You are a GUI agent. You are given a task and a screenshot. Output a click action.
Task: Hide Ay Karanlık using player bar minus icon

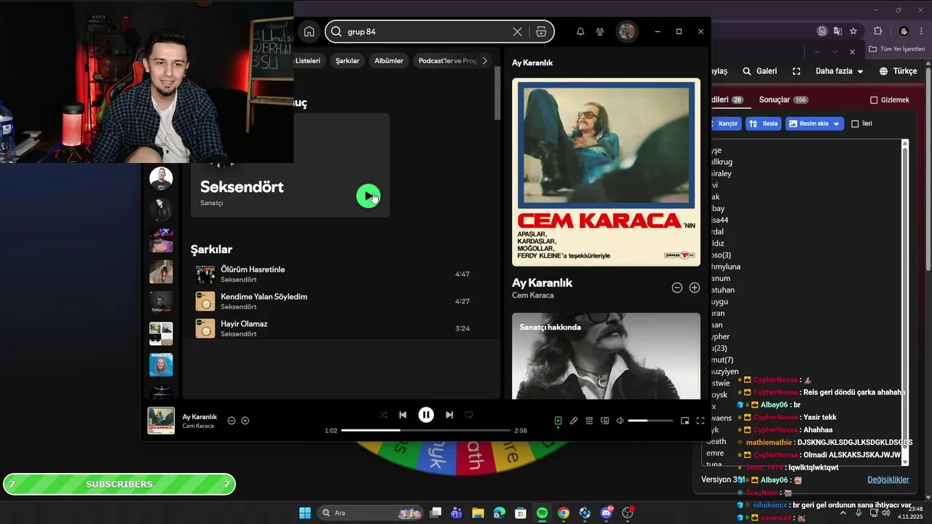pos(232,421)
